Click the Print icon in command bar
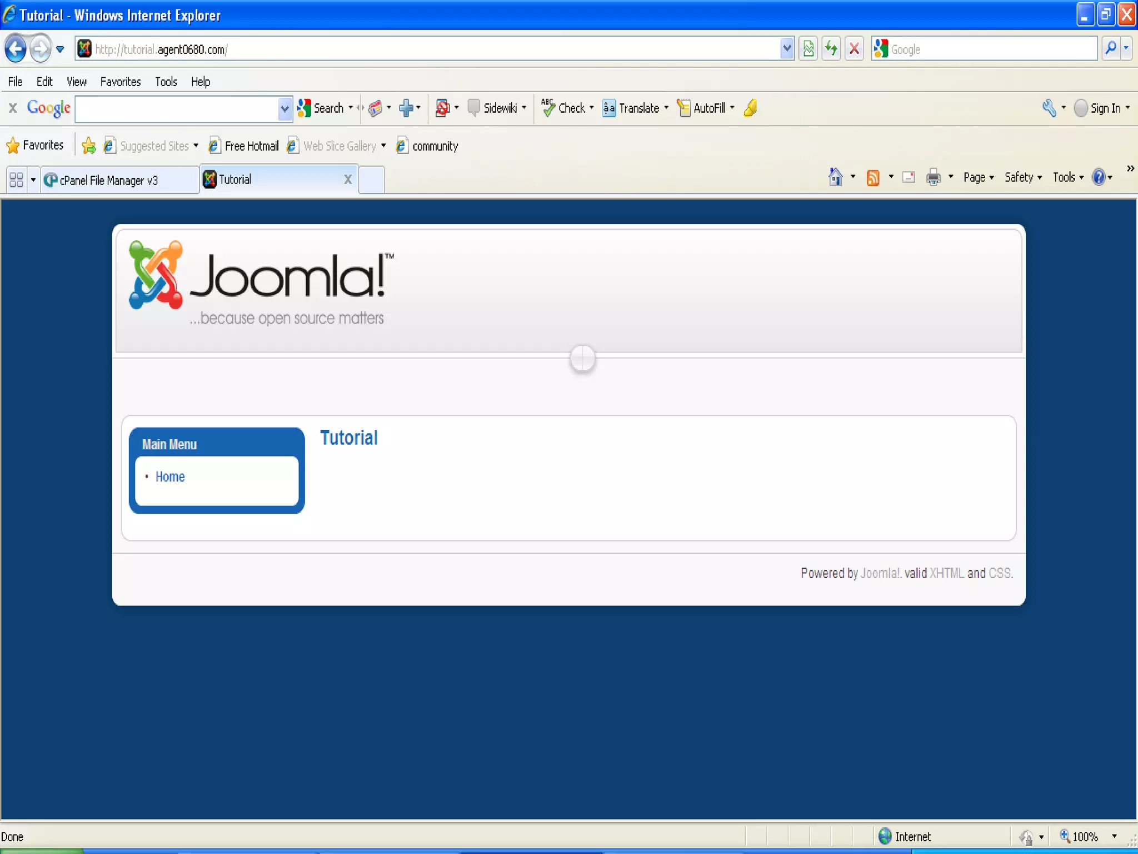 pyautogui.click(x=933, y=178)
